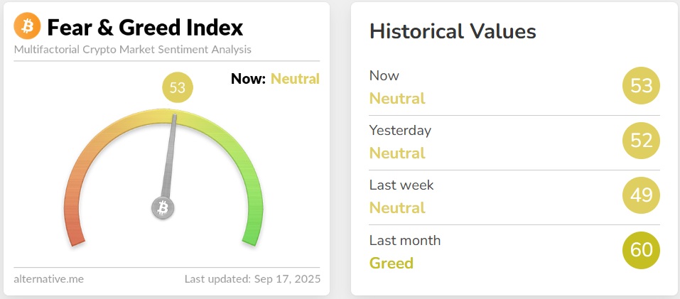Click the Last updated Sep 17, 2025 text

tap(252, 278)
